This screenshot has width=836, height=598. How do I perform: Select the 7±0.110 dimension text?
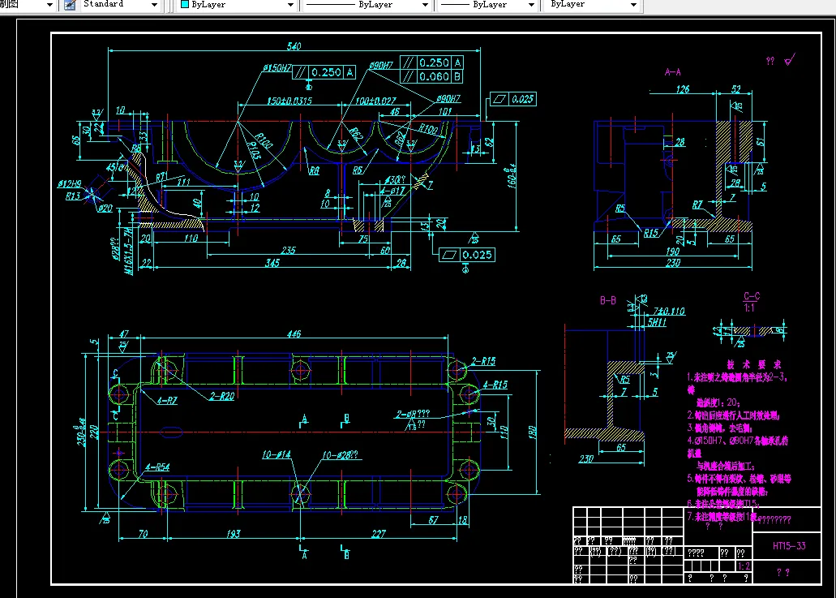[669, 312]
